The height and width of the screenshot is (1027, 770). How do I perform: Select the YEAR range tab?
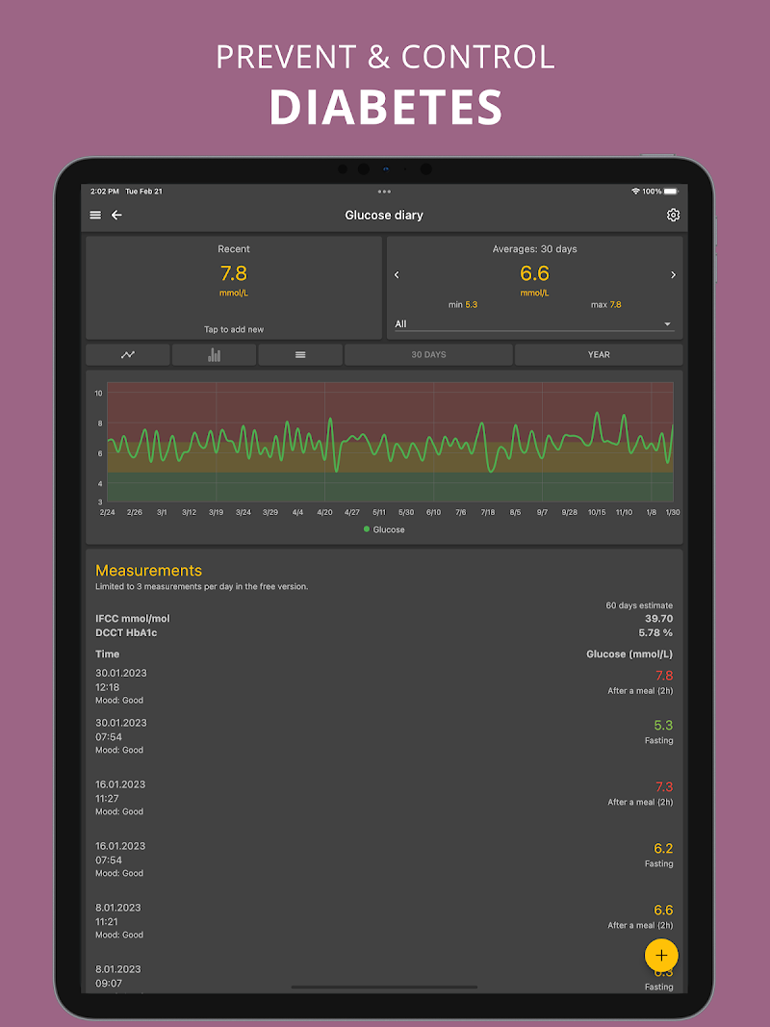coord(599,355)
